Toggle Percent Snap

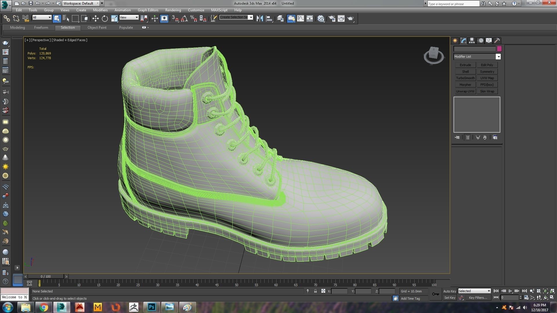[193, 19]
